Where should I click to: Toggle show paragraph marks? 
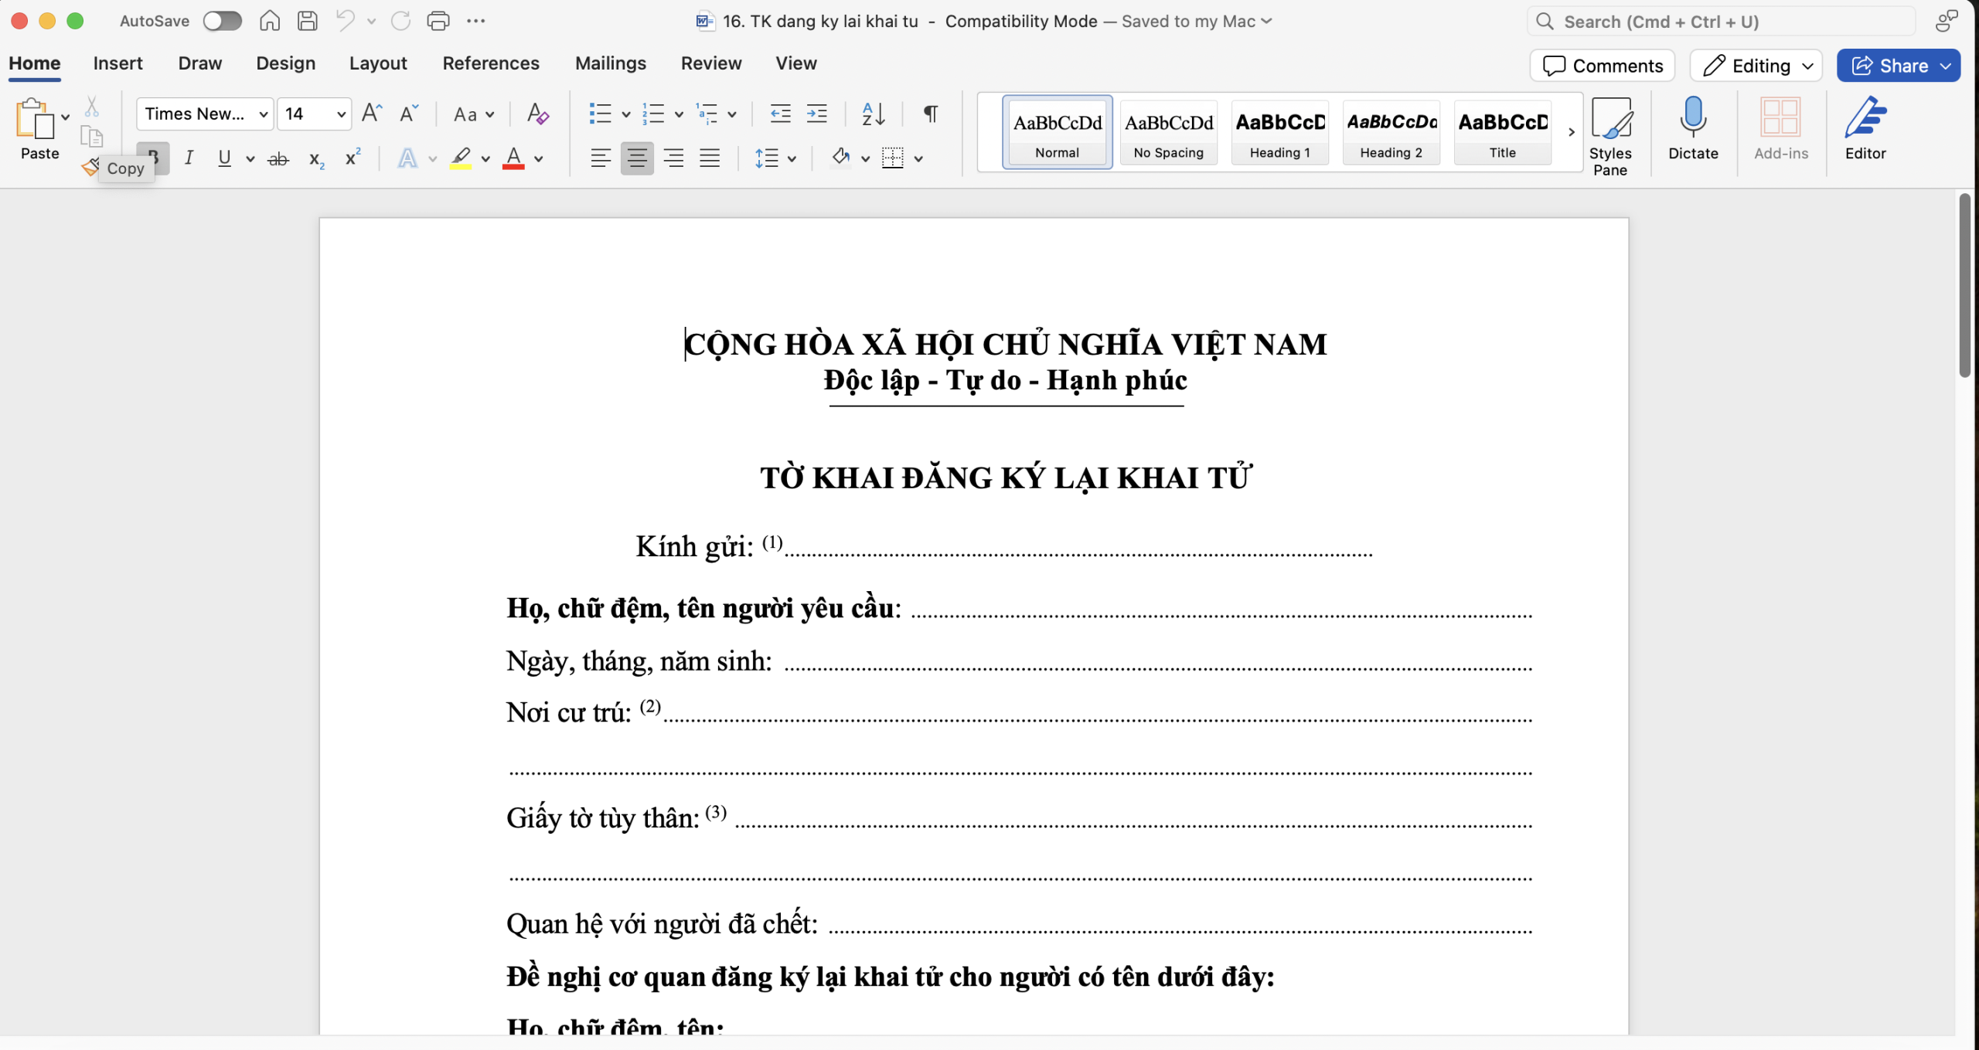coord(931,114)
